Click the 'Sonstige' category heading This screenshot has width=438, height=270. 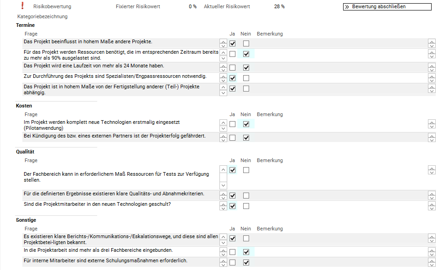point(26,220)
